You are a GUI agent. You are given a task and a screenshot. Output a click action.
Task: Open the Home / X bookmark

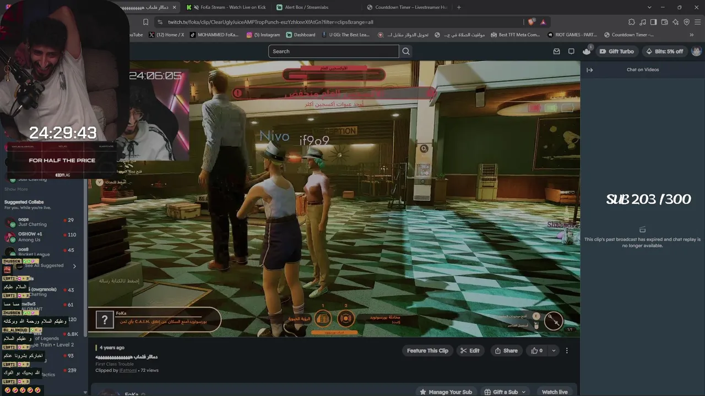point(166,35)
